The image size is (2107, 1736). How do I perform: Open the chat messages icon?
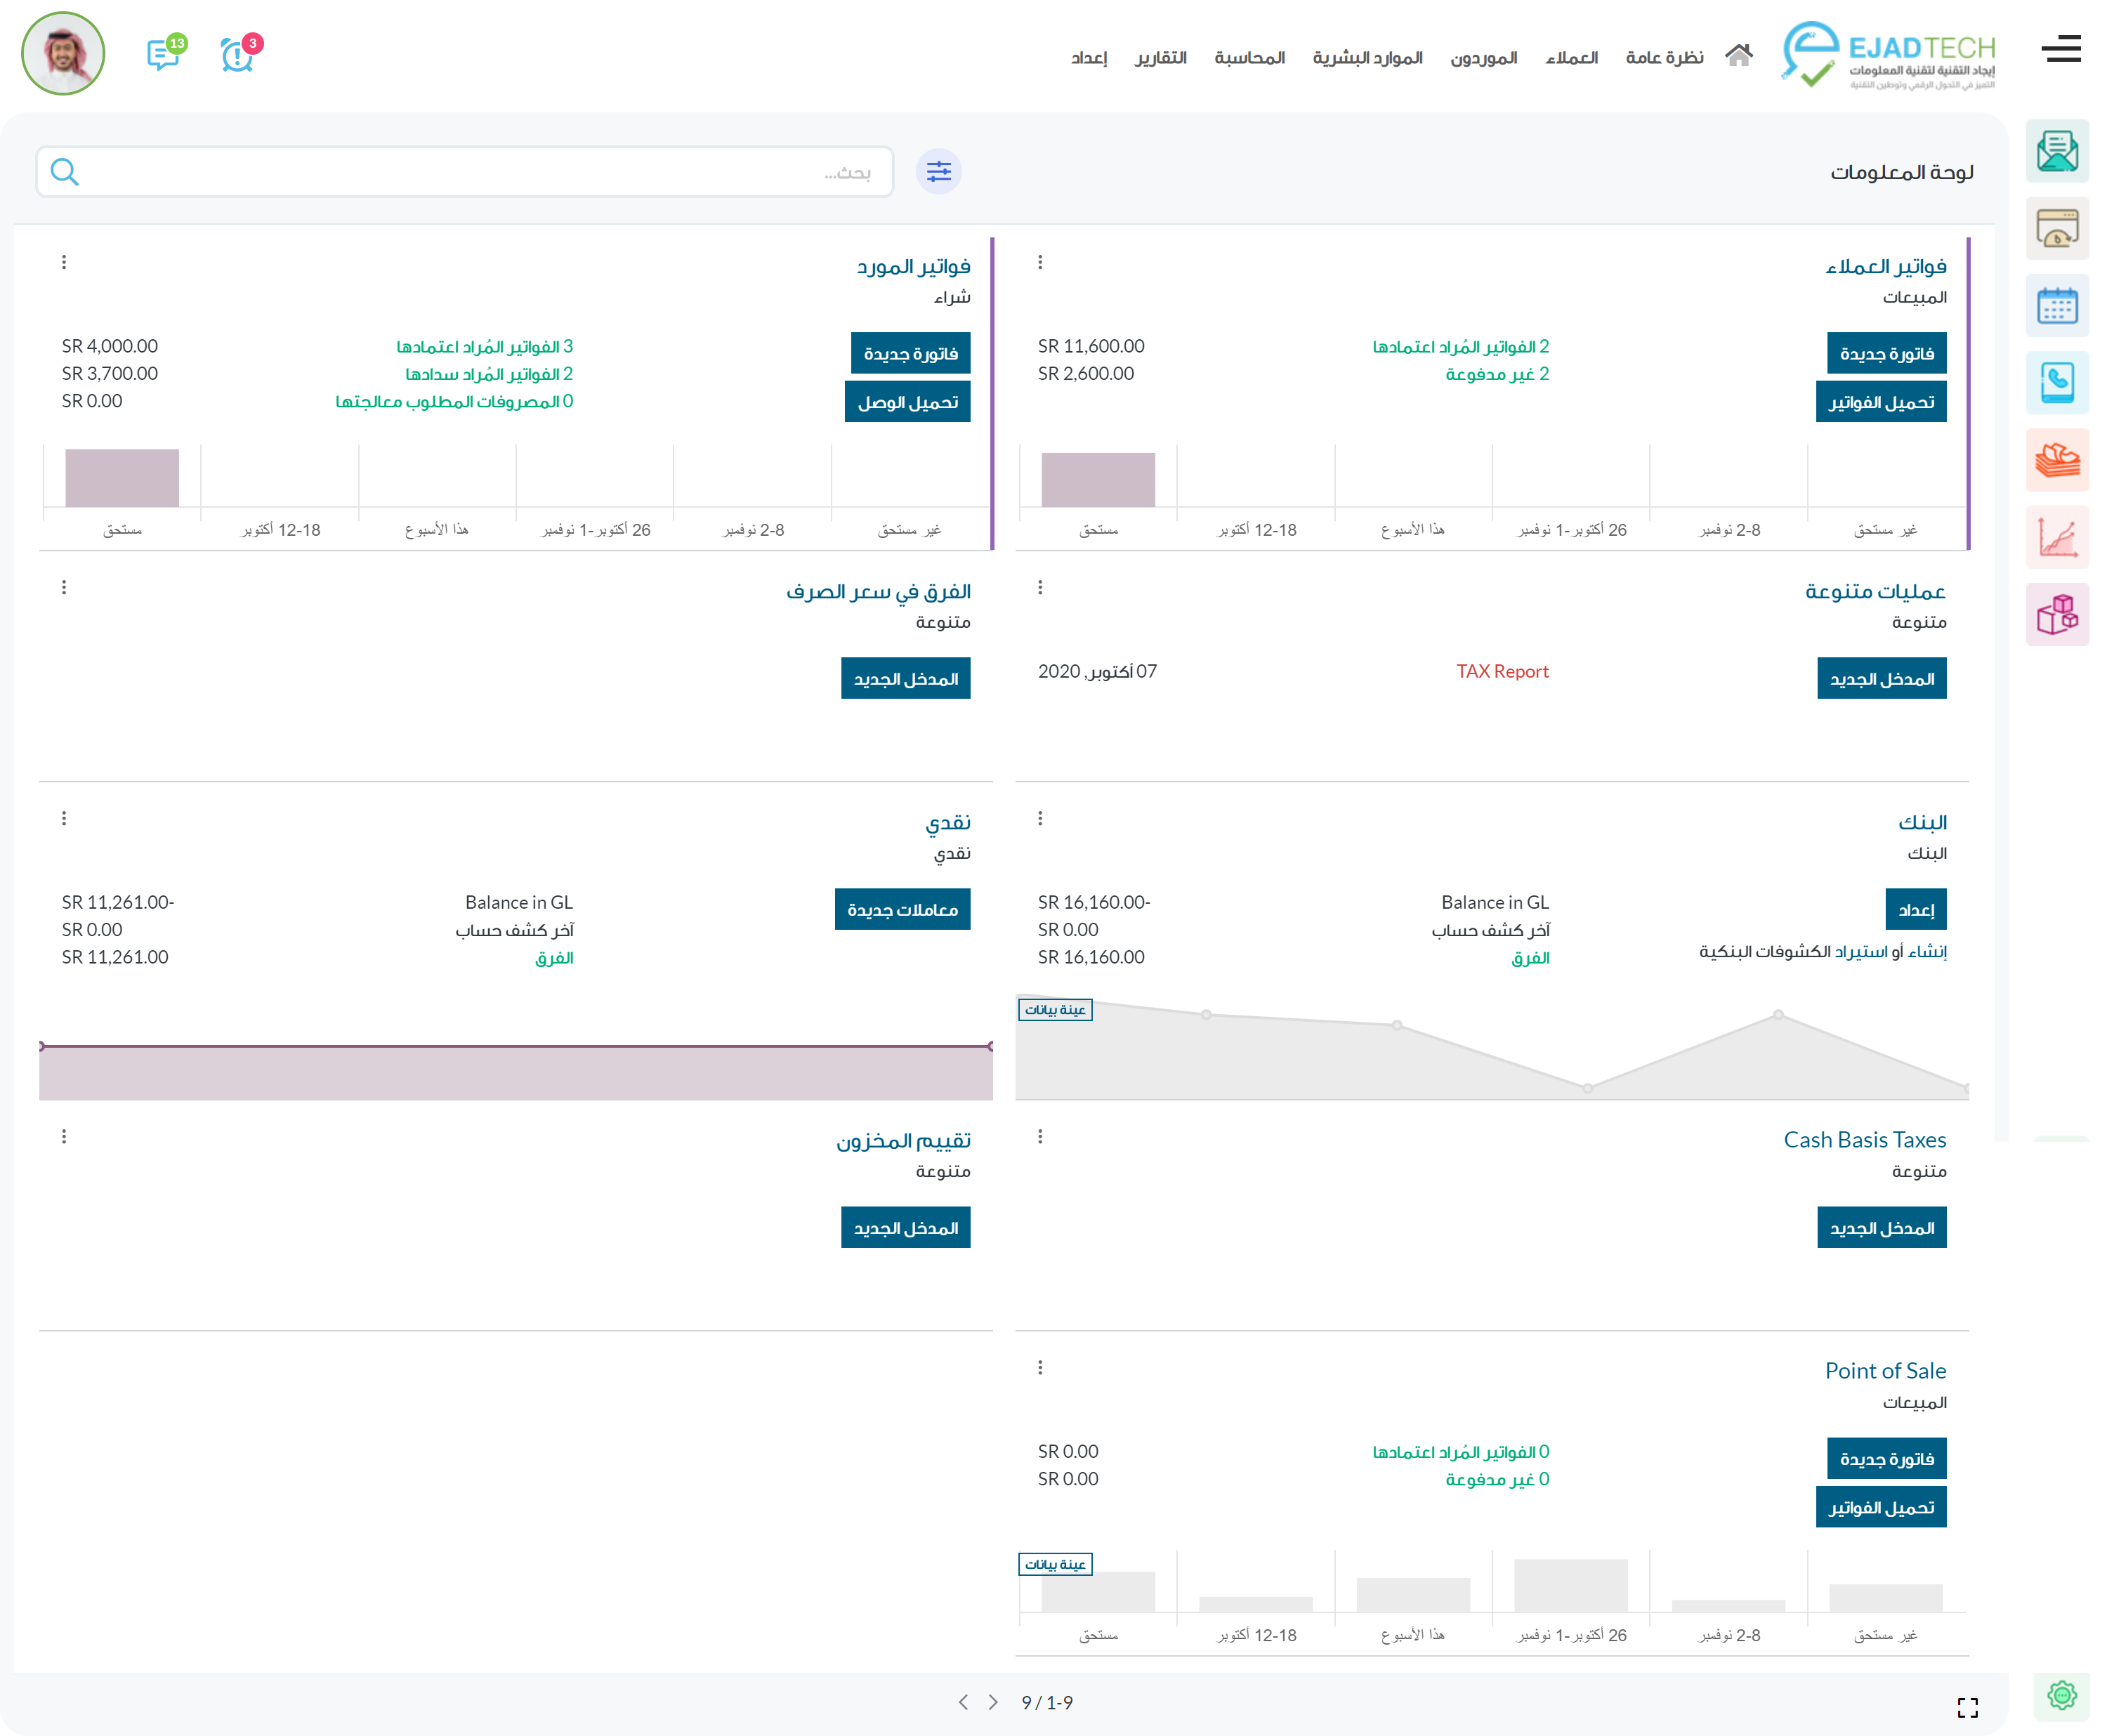[x=163, y=54]
